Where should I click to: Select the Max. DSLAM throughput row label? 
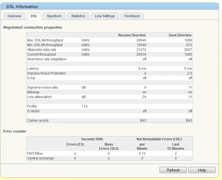(x=45, y=40)
